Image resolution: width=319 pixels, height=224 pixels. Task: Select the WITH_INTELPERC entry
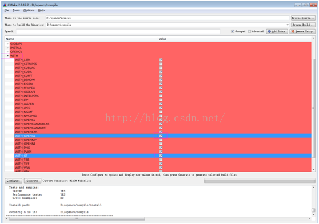[x=27, y=96]
